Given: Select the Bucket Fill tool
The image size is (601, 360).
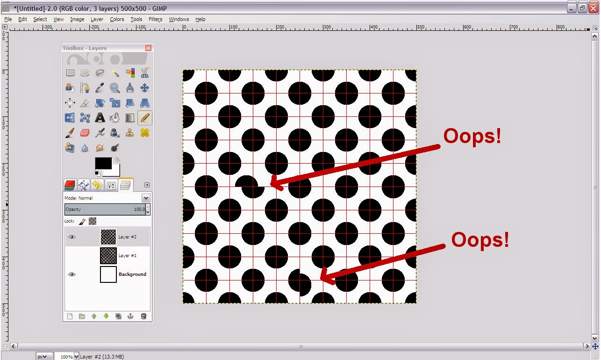Looking at the screenshot, I should [x=115, y=118].
